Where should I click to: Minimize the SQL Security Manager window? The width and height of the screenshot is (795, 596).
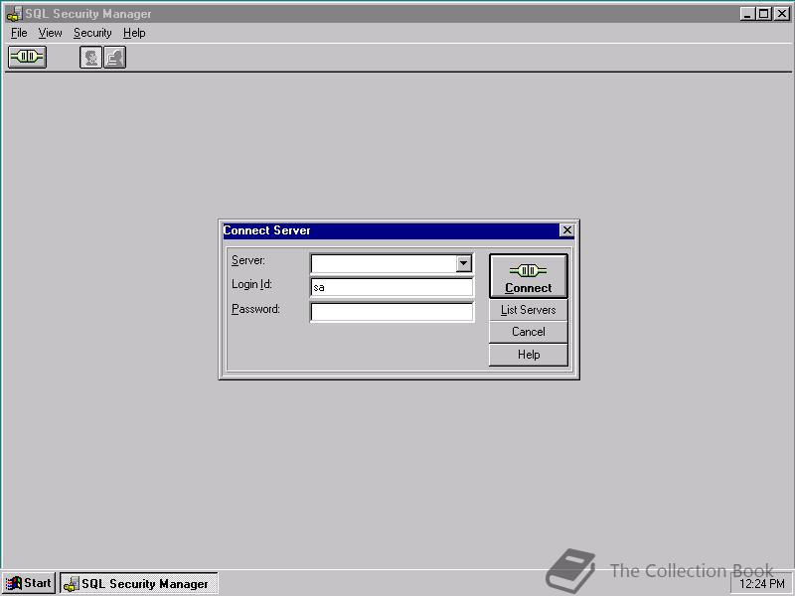(x=747, y=14)
